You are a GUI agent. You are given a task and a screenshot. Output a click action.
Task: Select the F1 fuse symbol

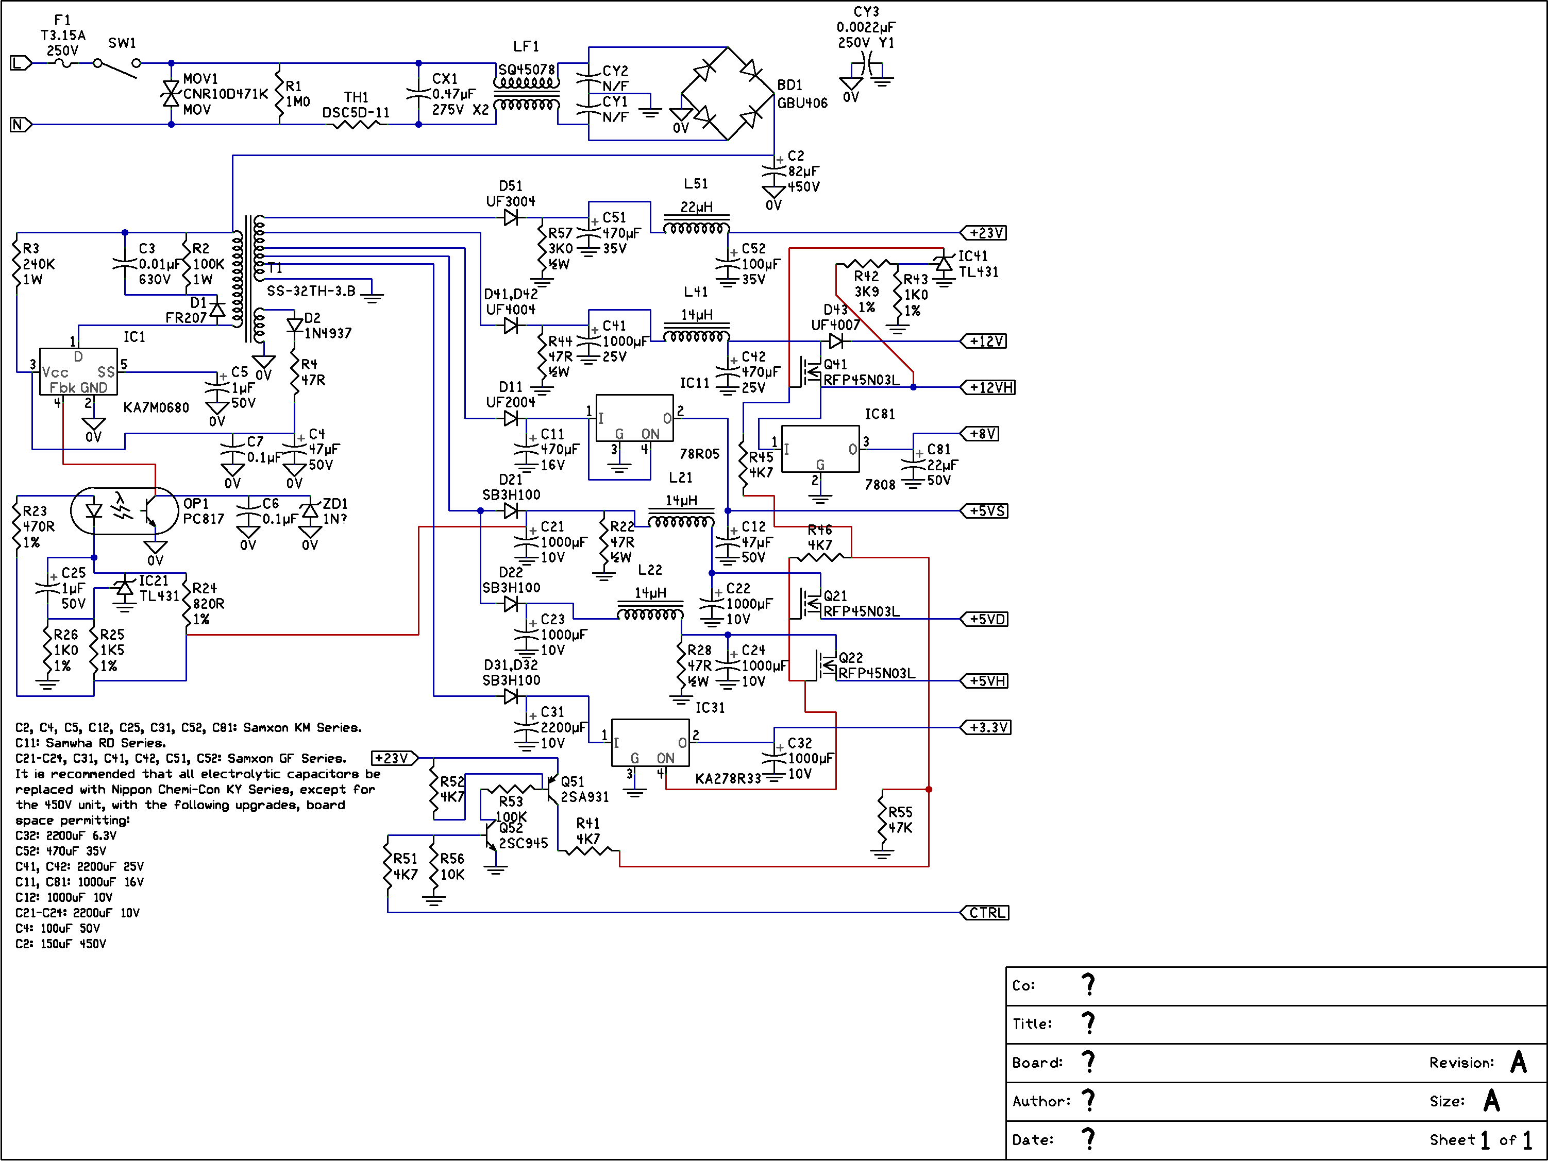click(63, 63)
